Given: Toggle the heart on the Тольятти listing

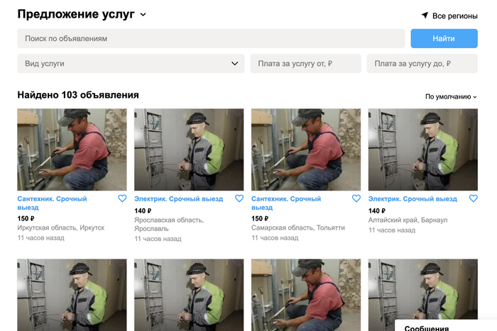Looking at the screenshot, I should click(x=356, y=199).
